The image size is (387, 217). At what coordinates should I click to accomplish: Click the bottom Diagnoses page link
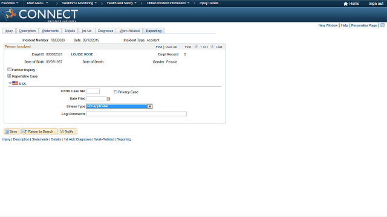83,139
